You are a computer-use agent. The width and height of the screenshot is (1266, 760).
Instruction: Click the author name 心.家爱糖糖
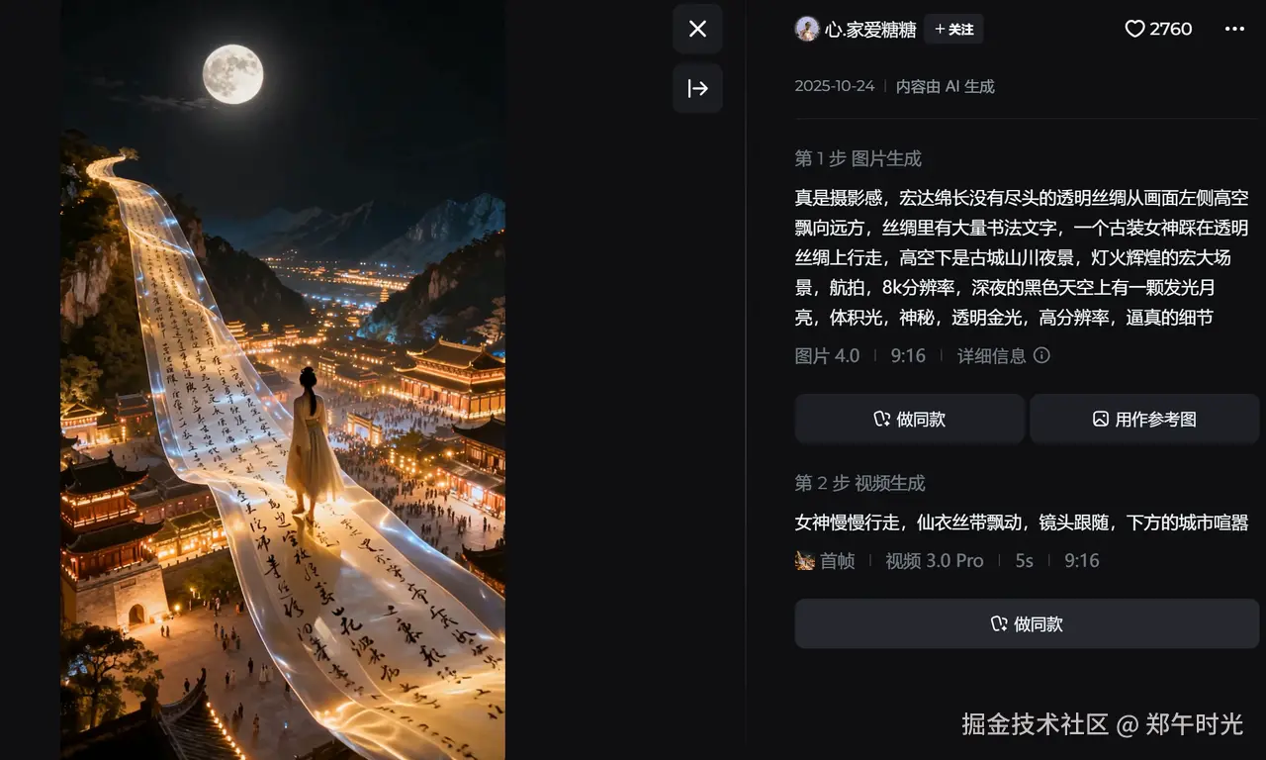click(870, 30)
